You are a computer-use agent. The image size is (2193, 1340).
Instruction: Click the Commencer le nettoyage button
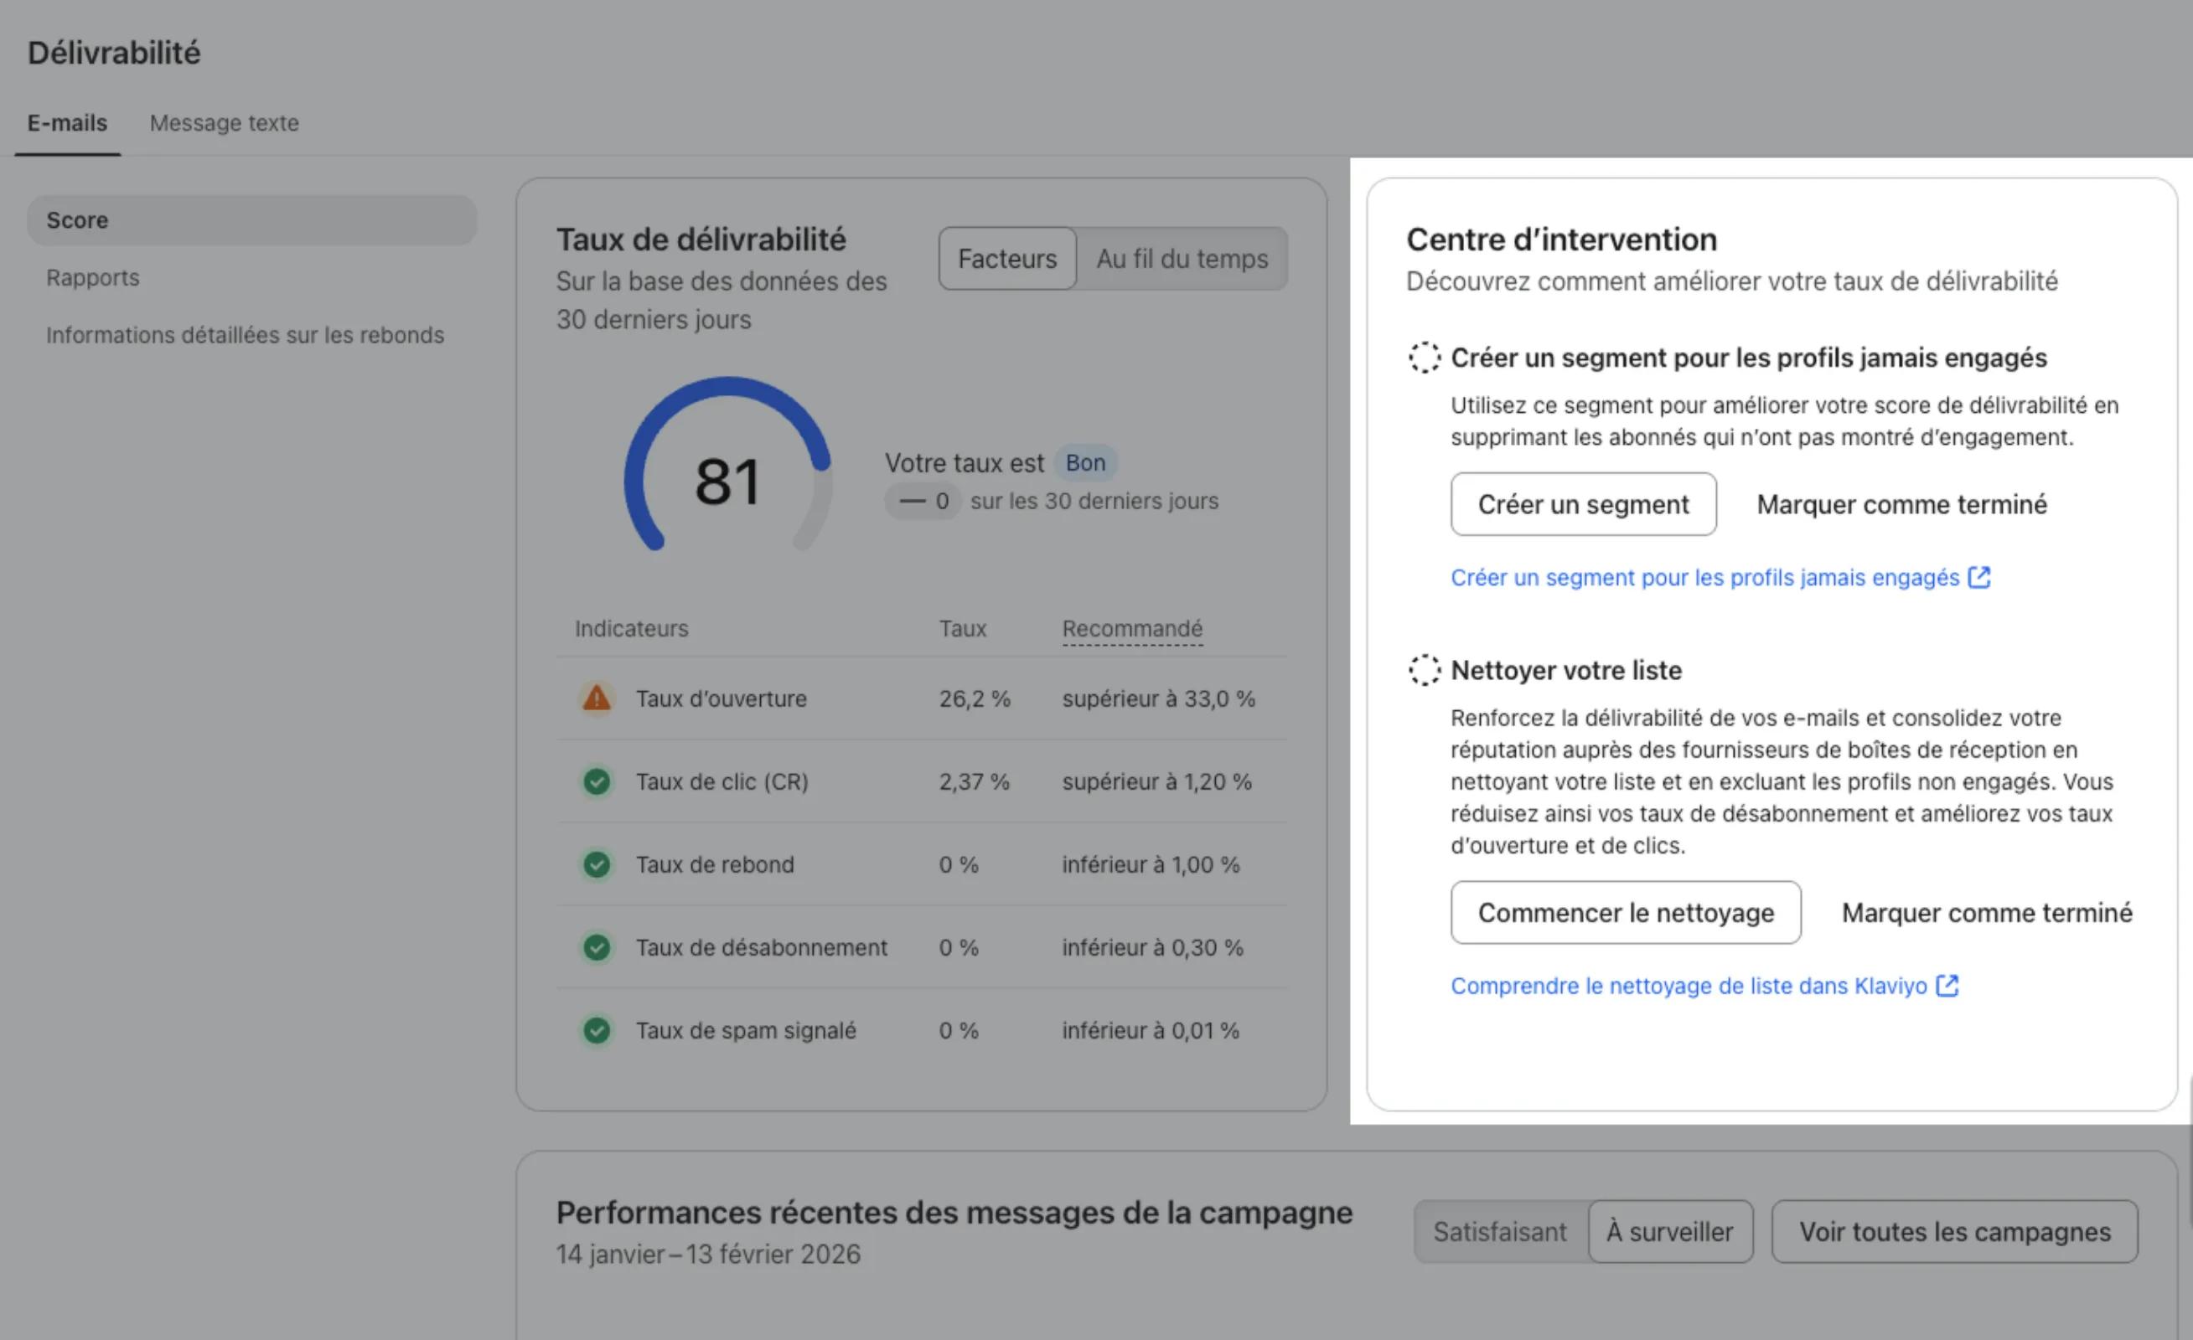point(1625,913)
